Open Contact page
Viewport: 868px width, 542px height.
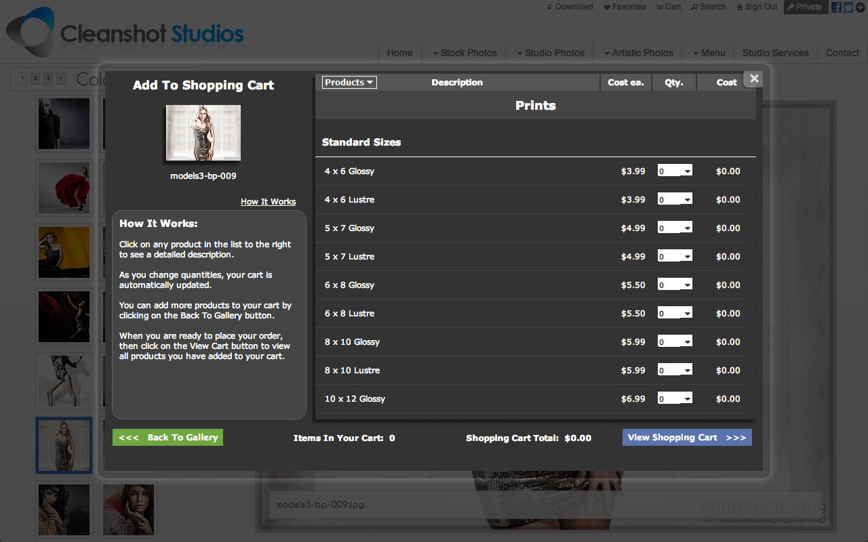[x=842, y=53]
